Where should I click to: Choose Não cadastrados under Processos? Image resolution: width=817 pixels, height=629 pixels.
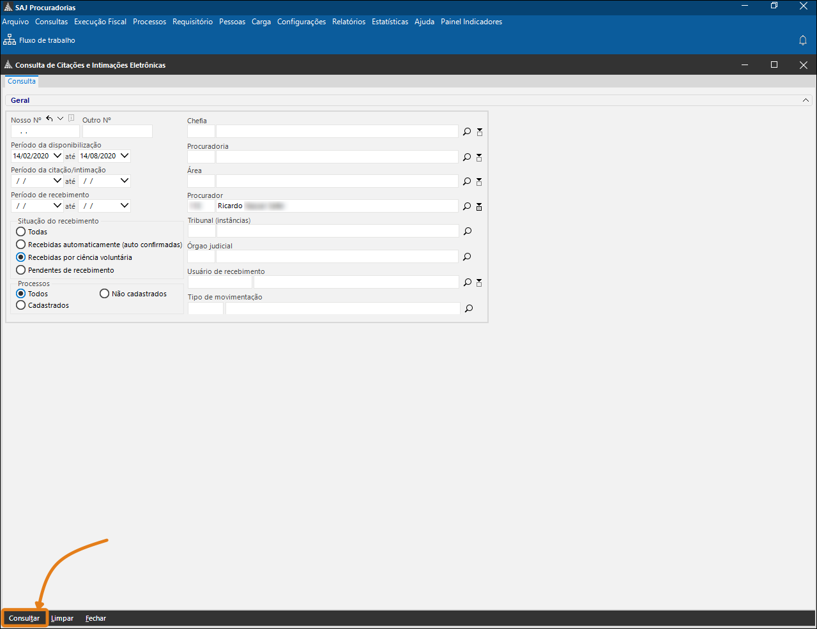pos(105,294)
